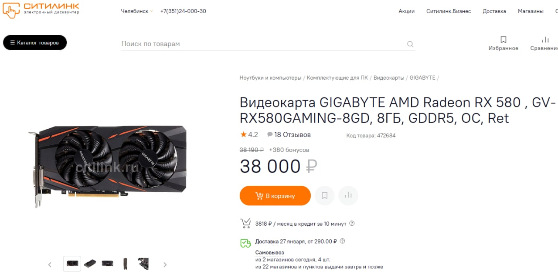This screenshot has height=274, width=558.
Task: Click the search magnifier icon
Action: tap(410, 44)
